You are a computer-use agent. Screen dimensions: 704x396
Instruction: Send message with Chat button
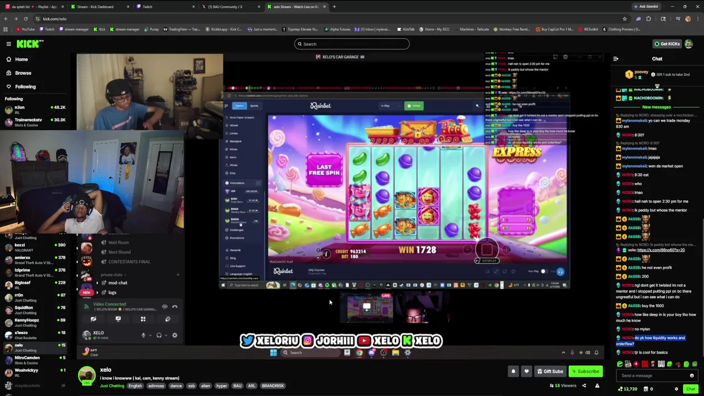point(691,389)
